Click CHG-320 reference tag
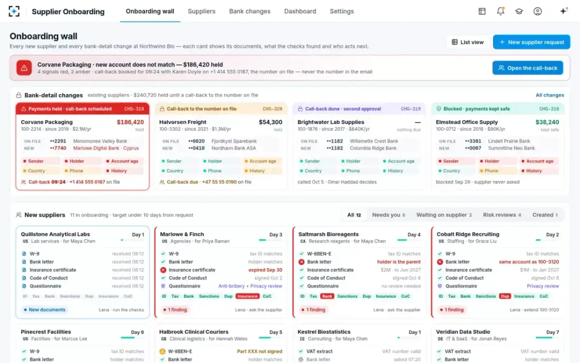Viewport: 580px width, 363px height. (x=272, y=109)
